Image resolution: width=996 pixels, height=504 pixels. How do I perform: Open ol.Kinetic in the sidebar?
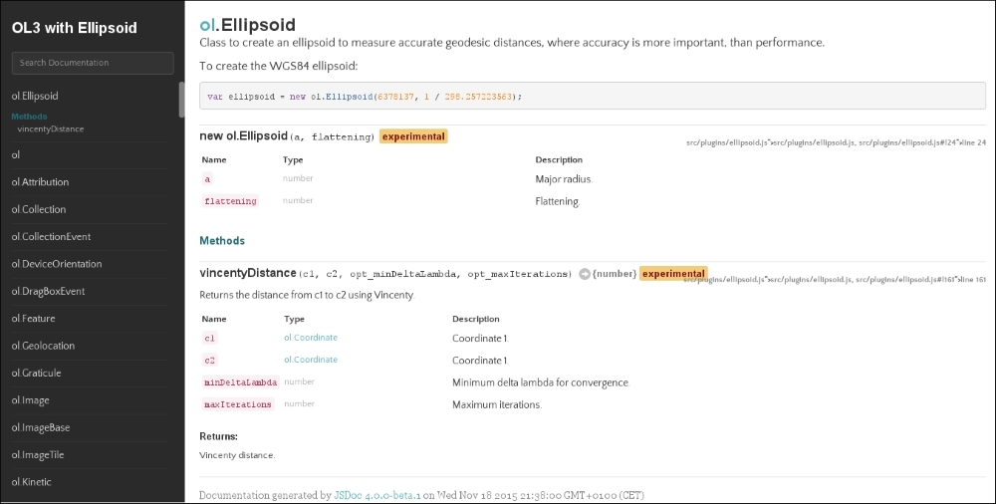31,483
